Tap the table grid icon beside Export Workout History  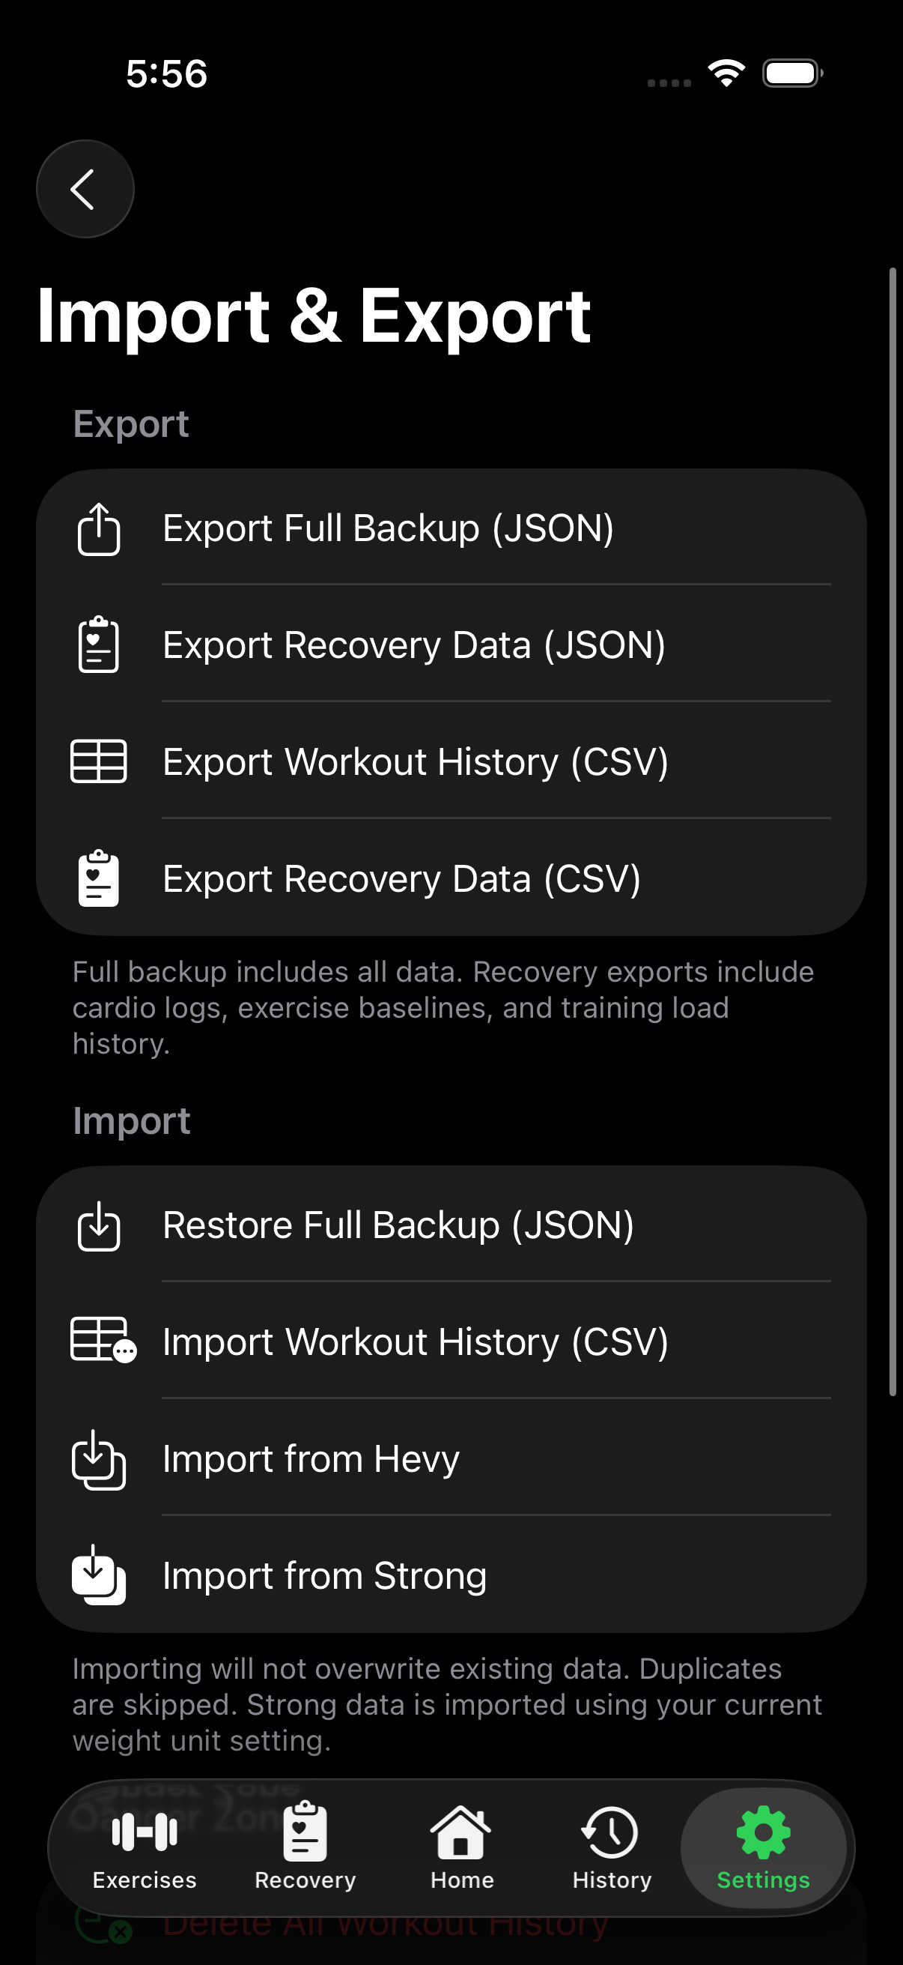point(98,761)
